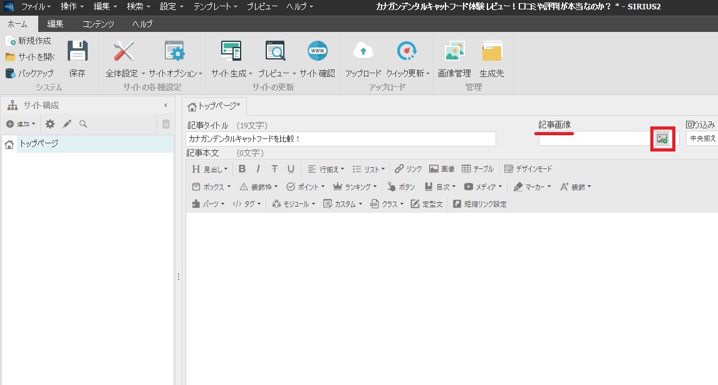Insert a table with テーブル
Screen dimensions: 718x385
pyautogui.click(x=477, y=169)
